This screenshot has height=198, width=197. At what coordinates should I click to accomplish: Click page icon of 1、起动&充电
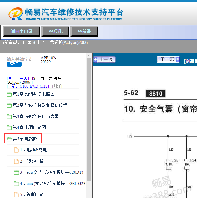point(16,150)
